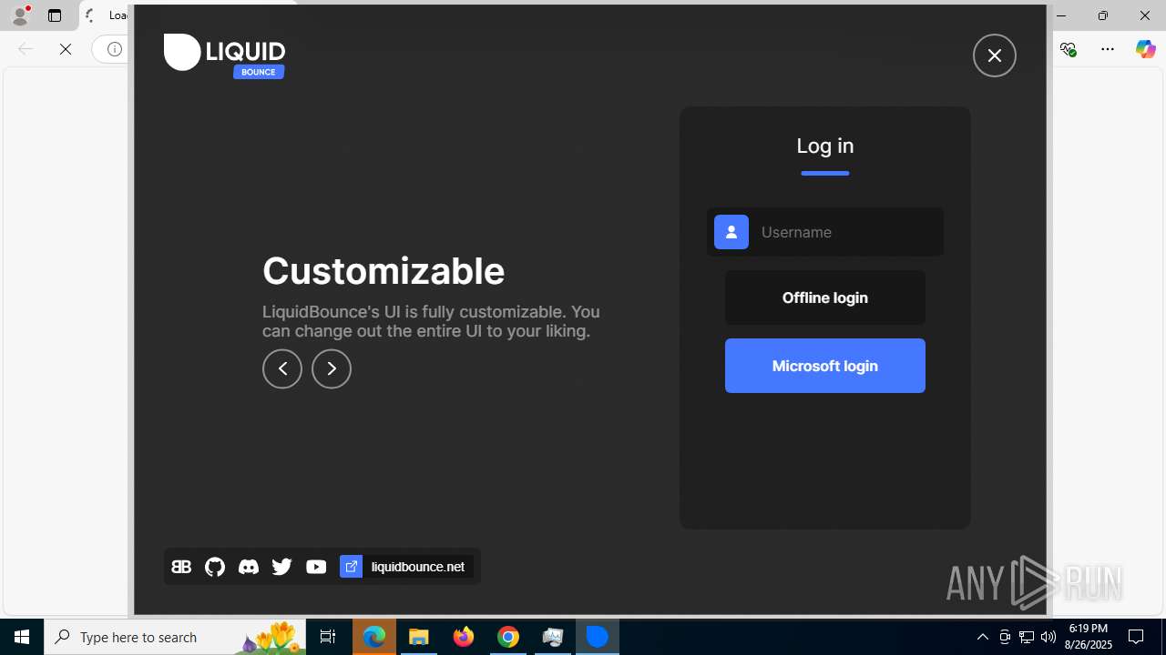Open Edge Settings and more menu
This screenshot has height=655, width=1166.
(x=1108, y=49)
